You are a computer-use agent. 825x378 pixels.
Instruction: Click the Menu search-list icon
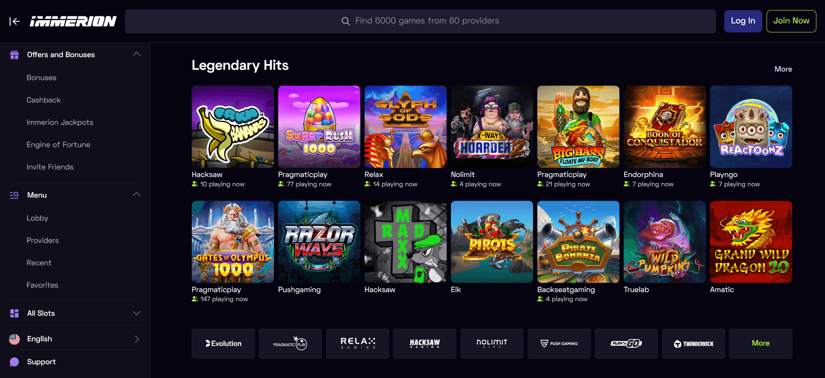coord(15,195)
